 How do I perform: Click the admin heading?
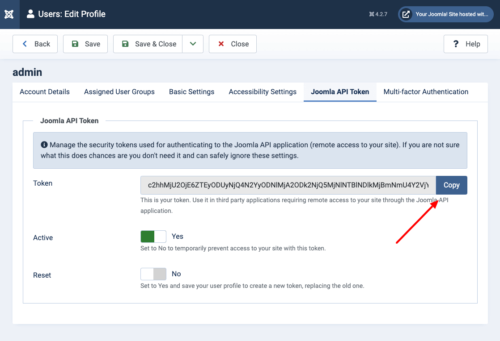pyautogui.click(x=27, y=72)
